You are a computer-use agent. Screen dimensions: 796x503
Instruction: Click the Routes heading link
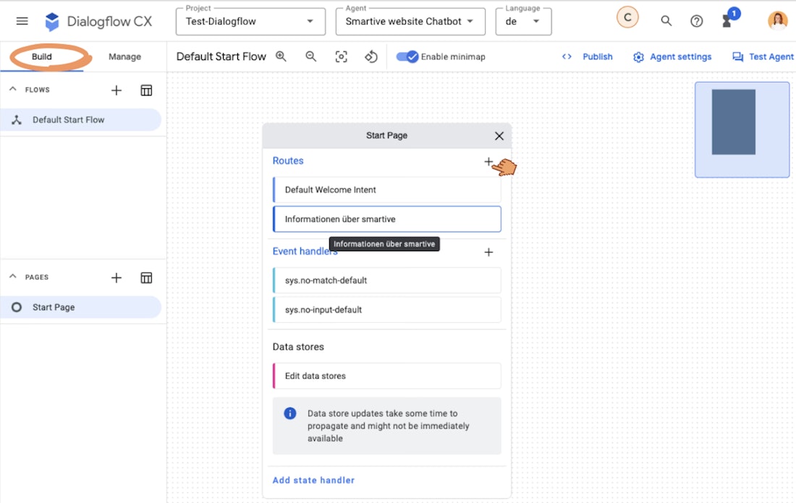288,161
